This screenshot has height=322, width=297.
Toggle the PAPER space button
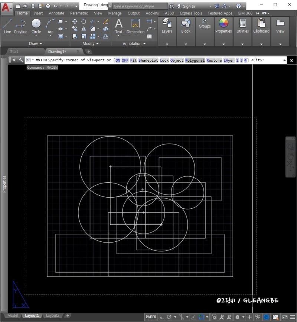[150, 316]
